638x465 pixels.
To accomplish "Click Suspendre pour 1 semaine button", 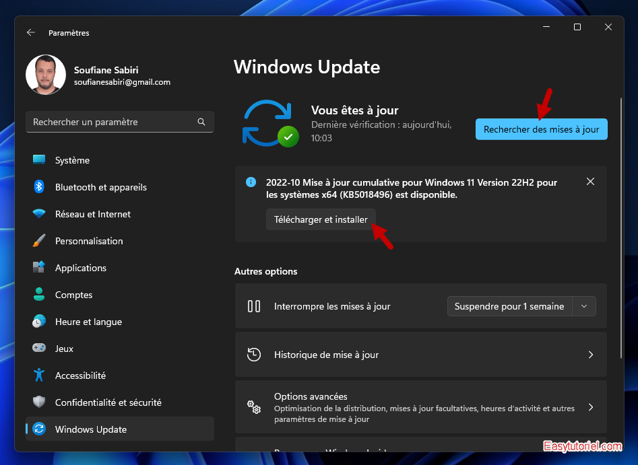I will (x=509, y=306).
